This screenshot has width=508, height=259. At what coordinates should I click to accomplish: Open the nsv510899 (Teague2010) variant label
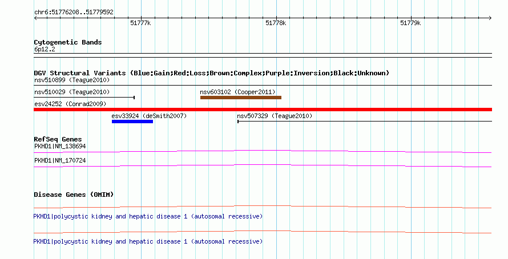(72, 80)
